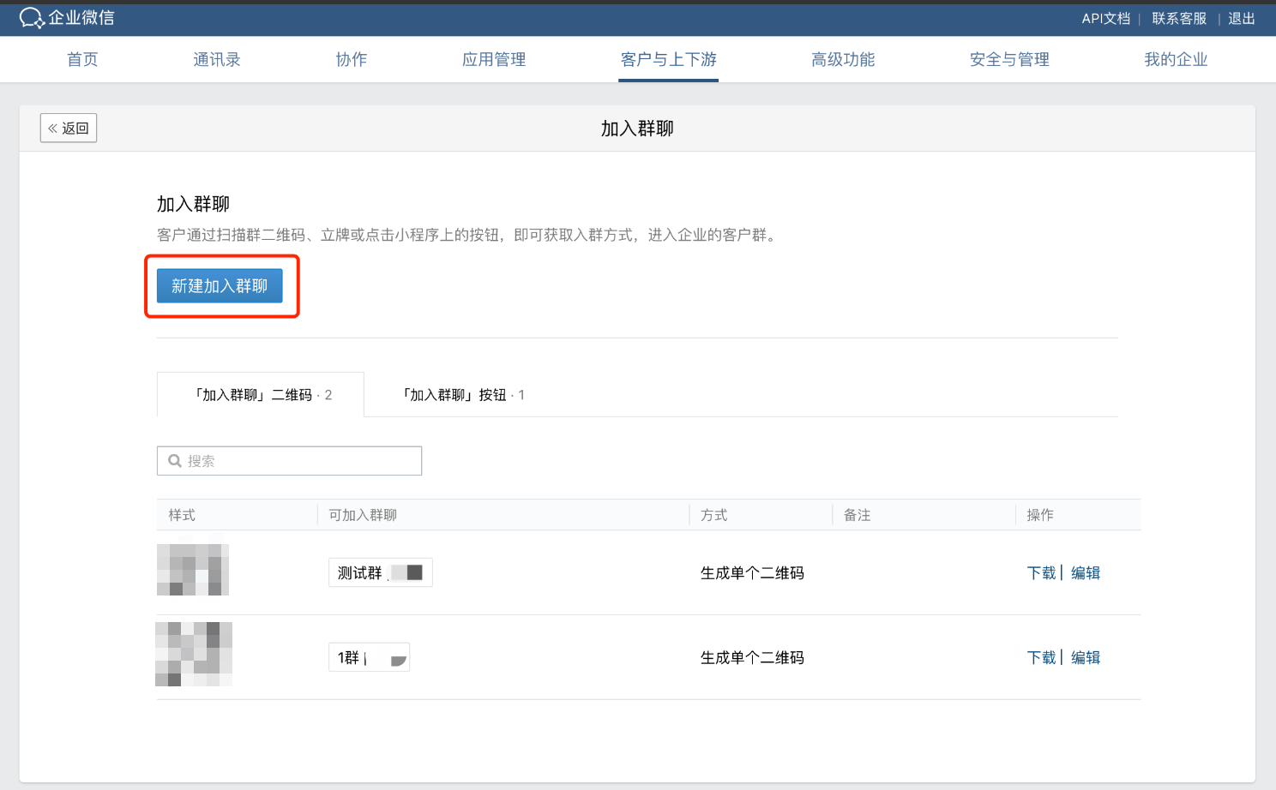Click the 测试群 group tag
The image size is (1276, 790).
381,572
